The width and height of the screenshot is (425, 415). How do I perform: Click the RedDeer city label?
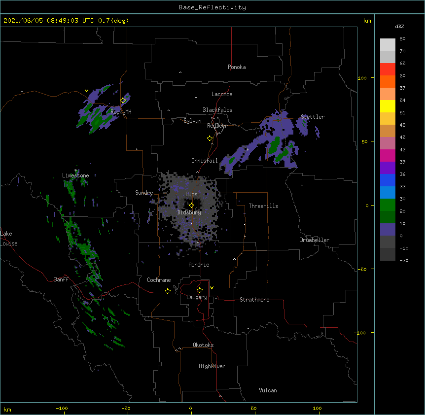217,126
